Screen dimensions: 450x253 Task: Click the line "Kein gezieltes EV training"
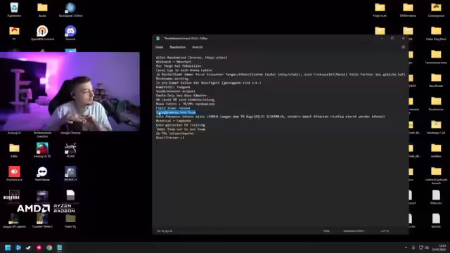pos(181,125)
